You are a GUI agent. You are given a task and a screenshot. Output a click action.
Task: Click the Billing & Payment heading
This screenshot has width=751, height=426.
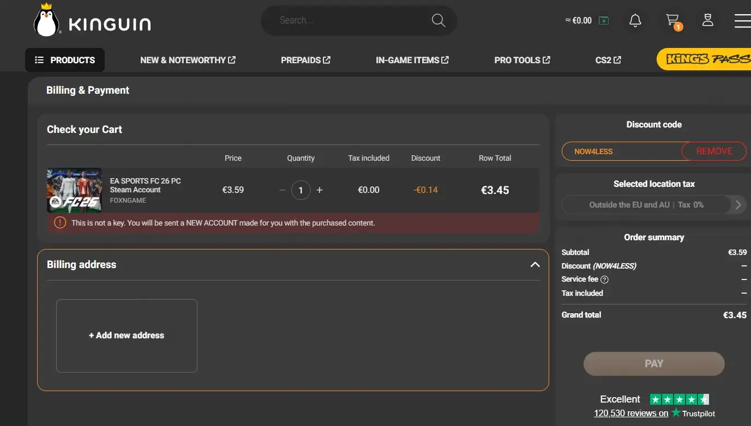click(88, 90)
